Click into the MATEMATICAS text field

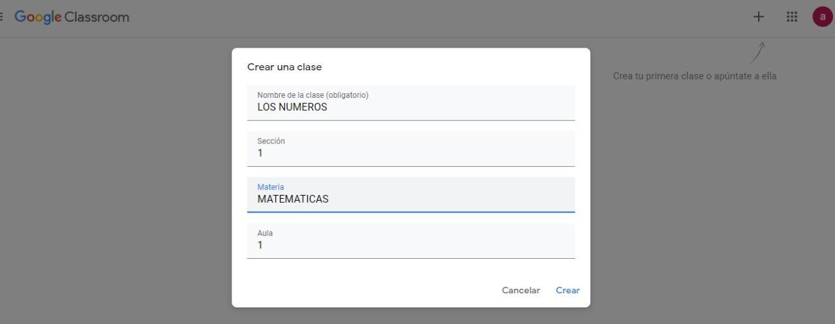(x=411, y=194)
